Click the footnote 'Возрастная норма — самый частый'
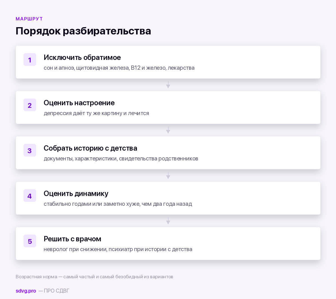Screen dimensions: 336x299 point(55,277)
